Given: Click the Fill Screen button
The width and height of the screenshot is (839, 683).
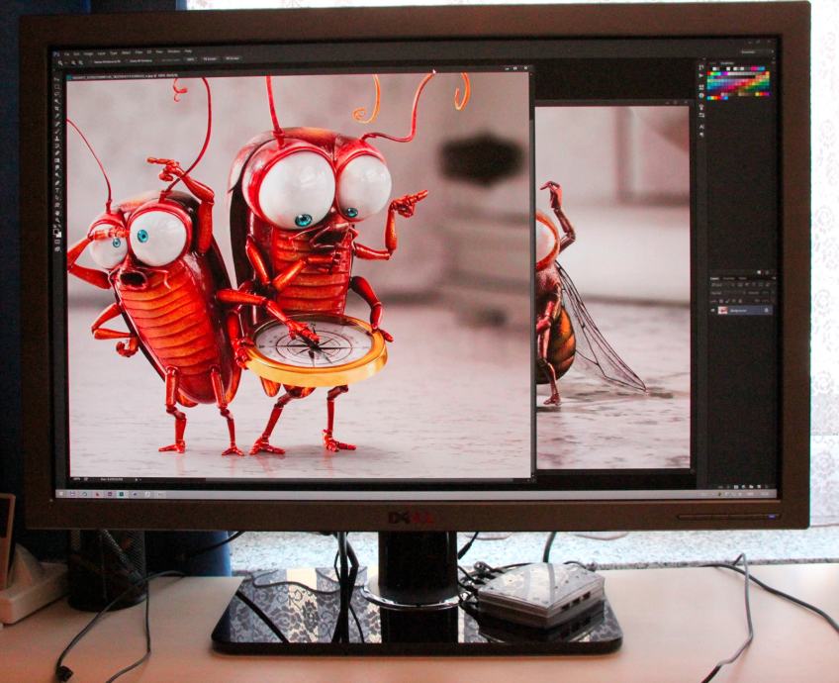Looking at the screenshot, I should (x=233, y=57).
